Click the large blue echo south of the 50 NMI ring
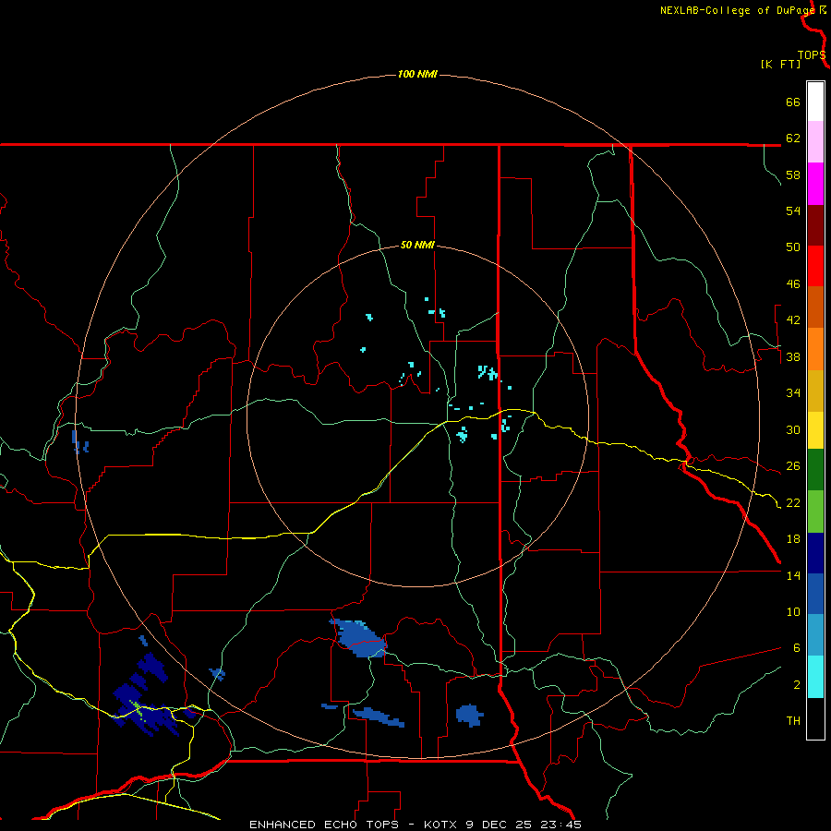The image size is (831, 831). point(359,637)
